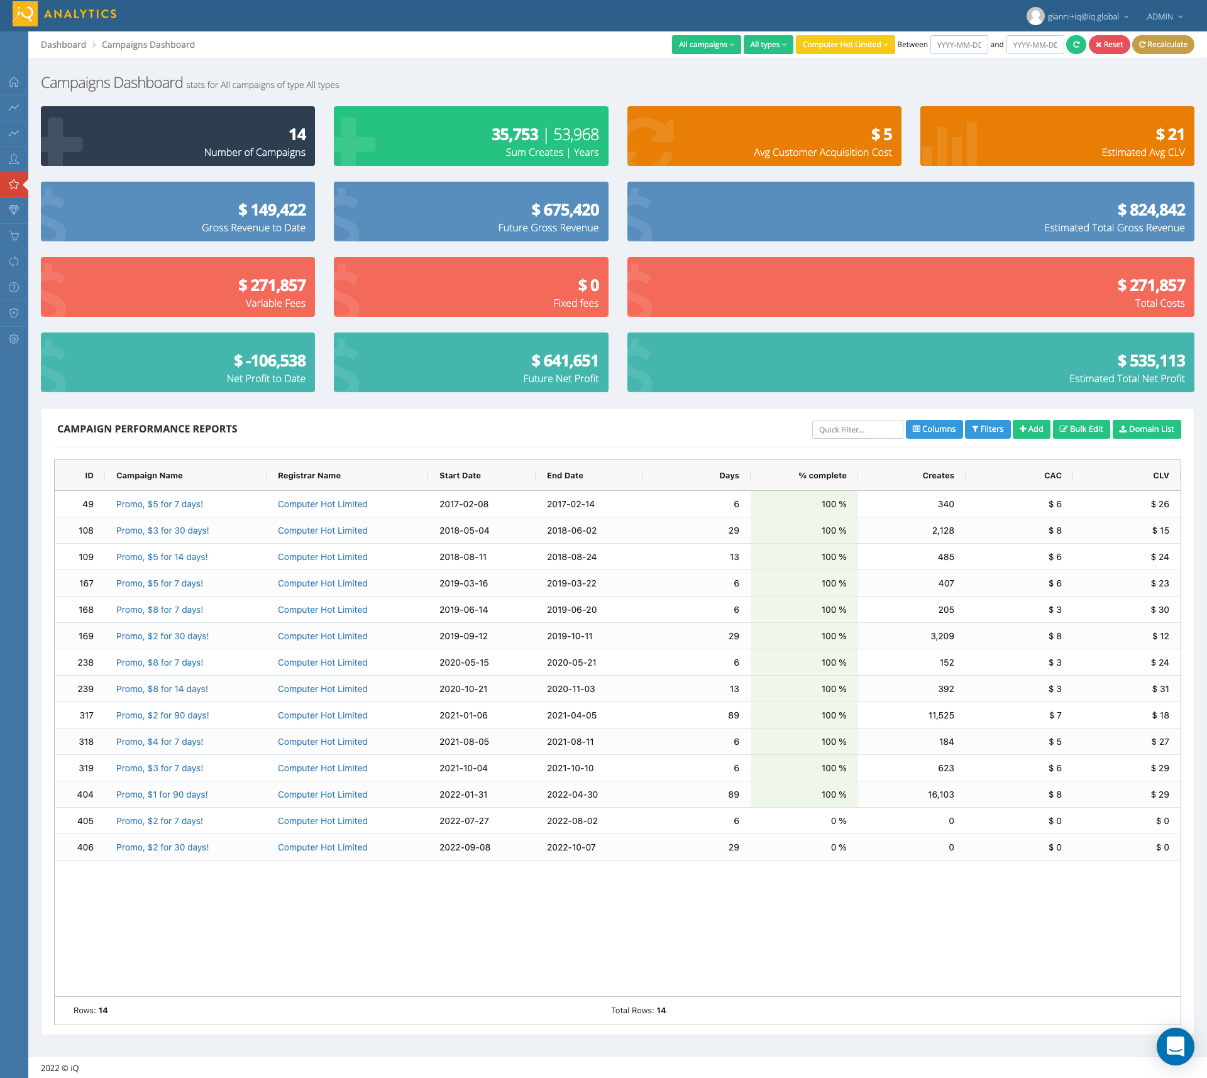
Task: Click the Estimated Total Net Profit card
Action: pos(910,362)
